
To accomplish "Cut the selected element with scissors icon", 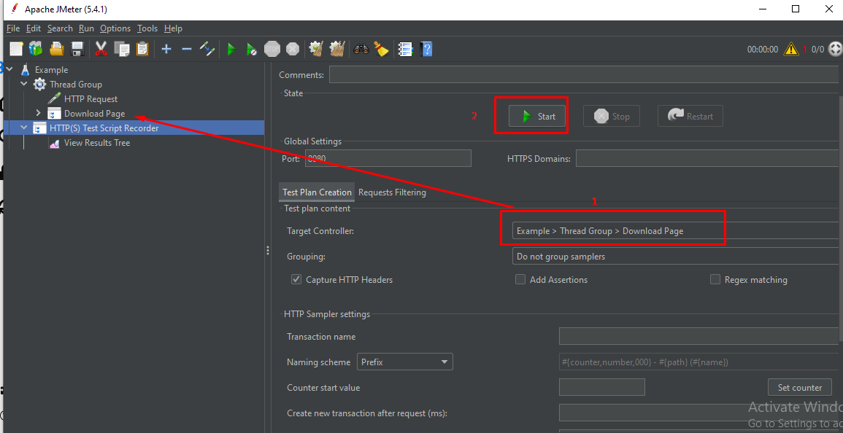I will tap(101, 49).
